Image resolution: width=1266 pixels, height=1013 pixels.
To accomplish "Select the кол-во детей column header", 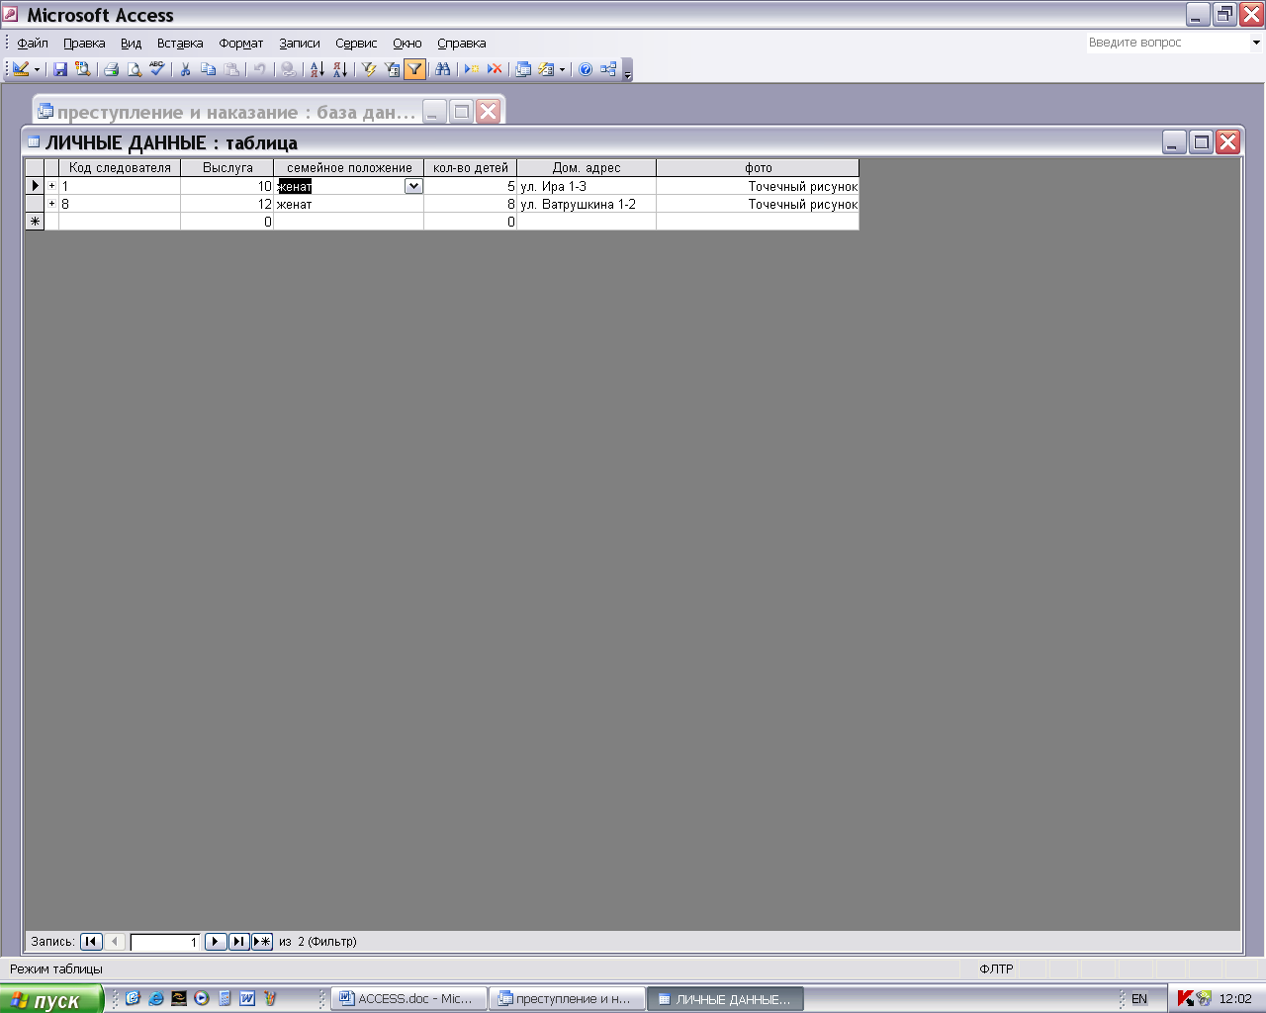I will pyautogui.click(x=471, y=168).
